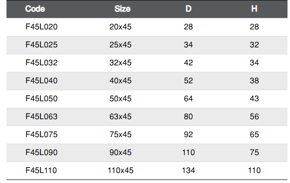Select product code F45L020

[41, 27]
